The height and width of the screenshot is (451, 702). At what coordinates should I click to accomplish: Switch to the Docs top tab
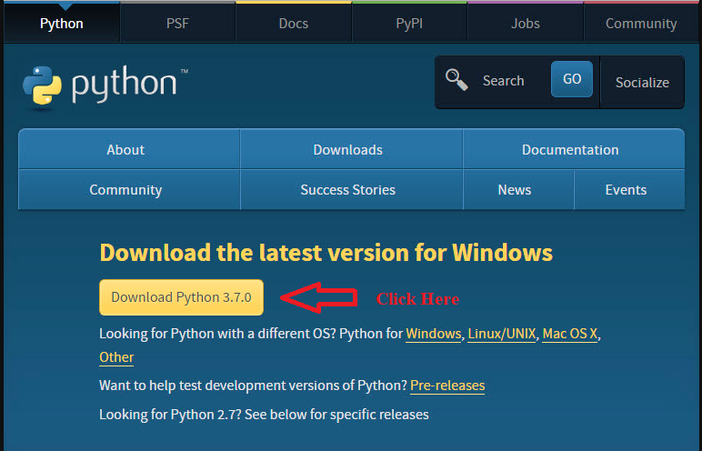point(293,24)
